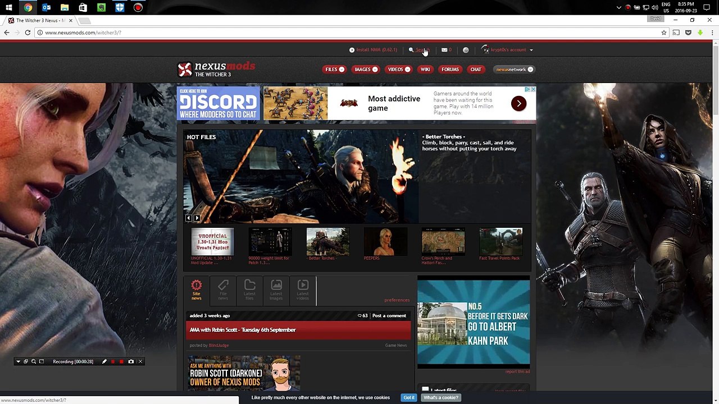
Task: Click the kryptOs account avatar icon
Action: [486, 50]
